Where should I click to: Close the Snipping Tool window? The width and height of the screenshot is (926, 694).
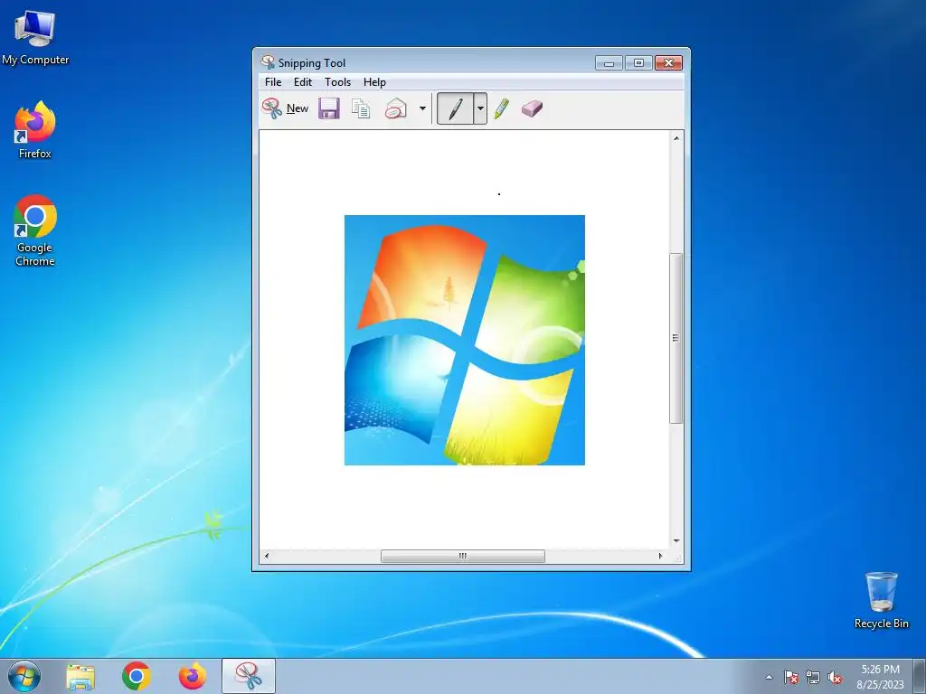point(668,62)
